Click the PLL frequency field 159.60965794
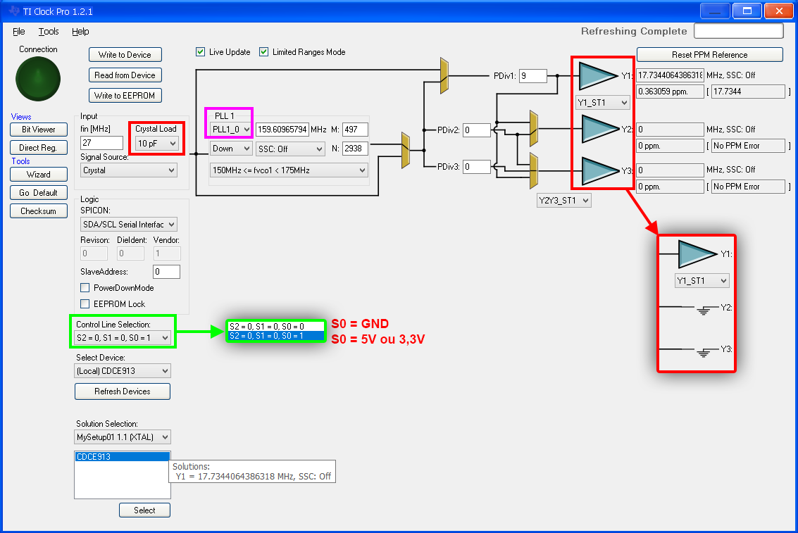This screenshot has width=798, height=533. [282, 130]
